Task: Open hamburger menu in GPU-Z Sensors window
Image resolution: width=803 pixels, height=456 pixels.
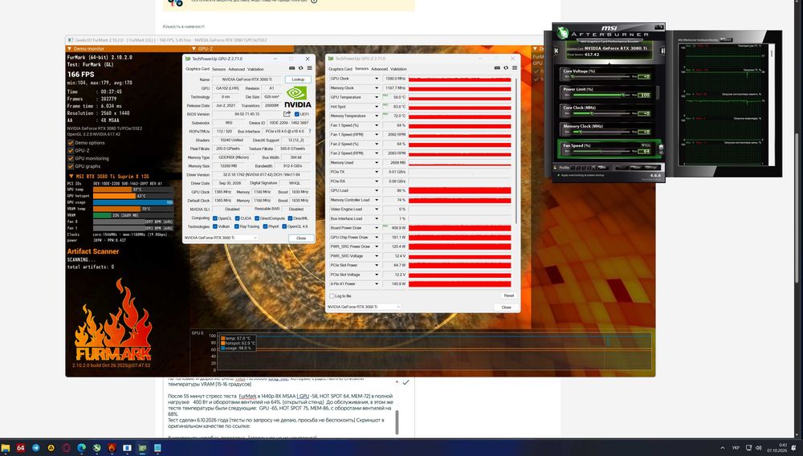Action: pyautogui.click(x=515, y=67)
